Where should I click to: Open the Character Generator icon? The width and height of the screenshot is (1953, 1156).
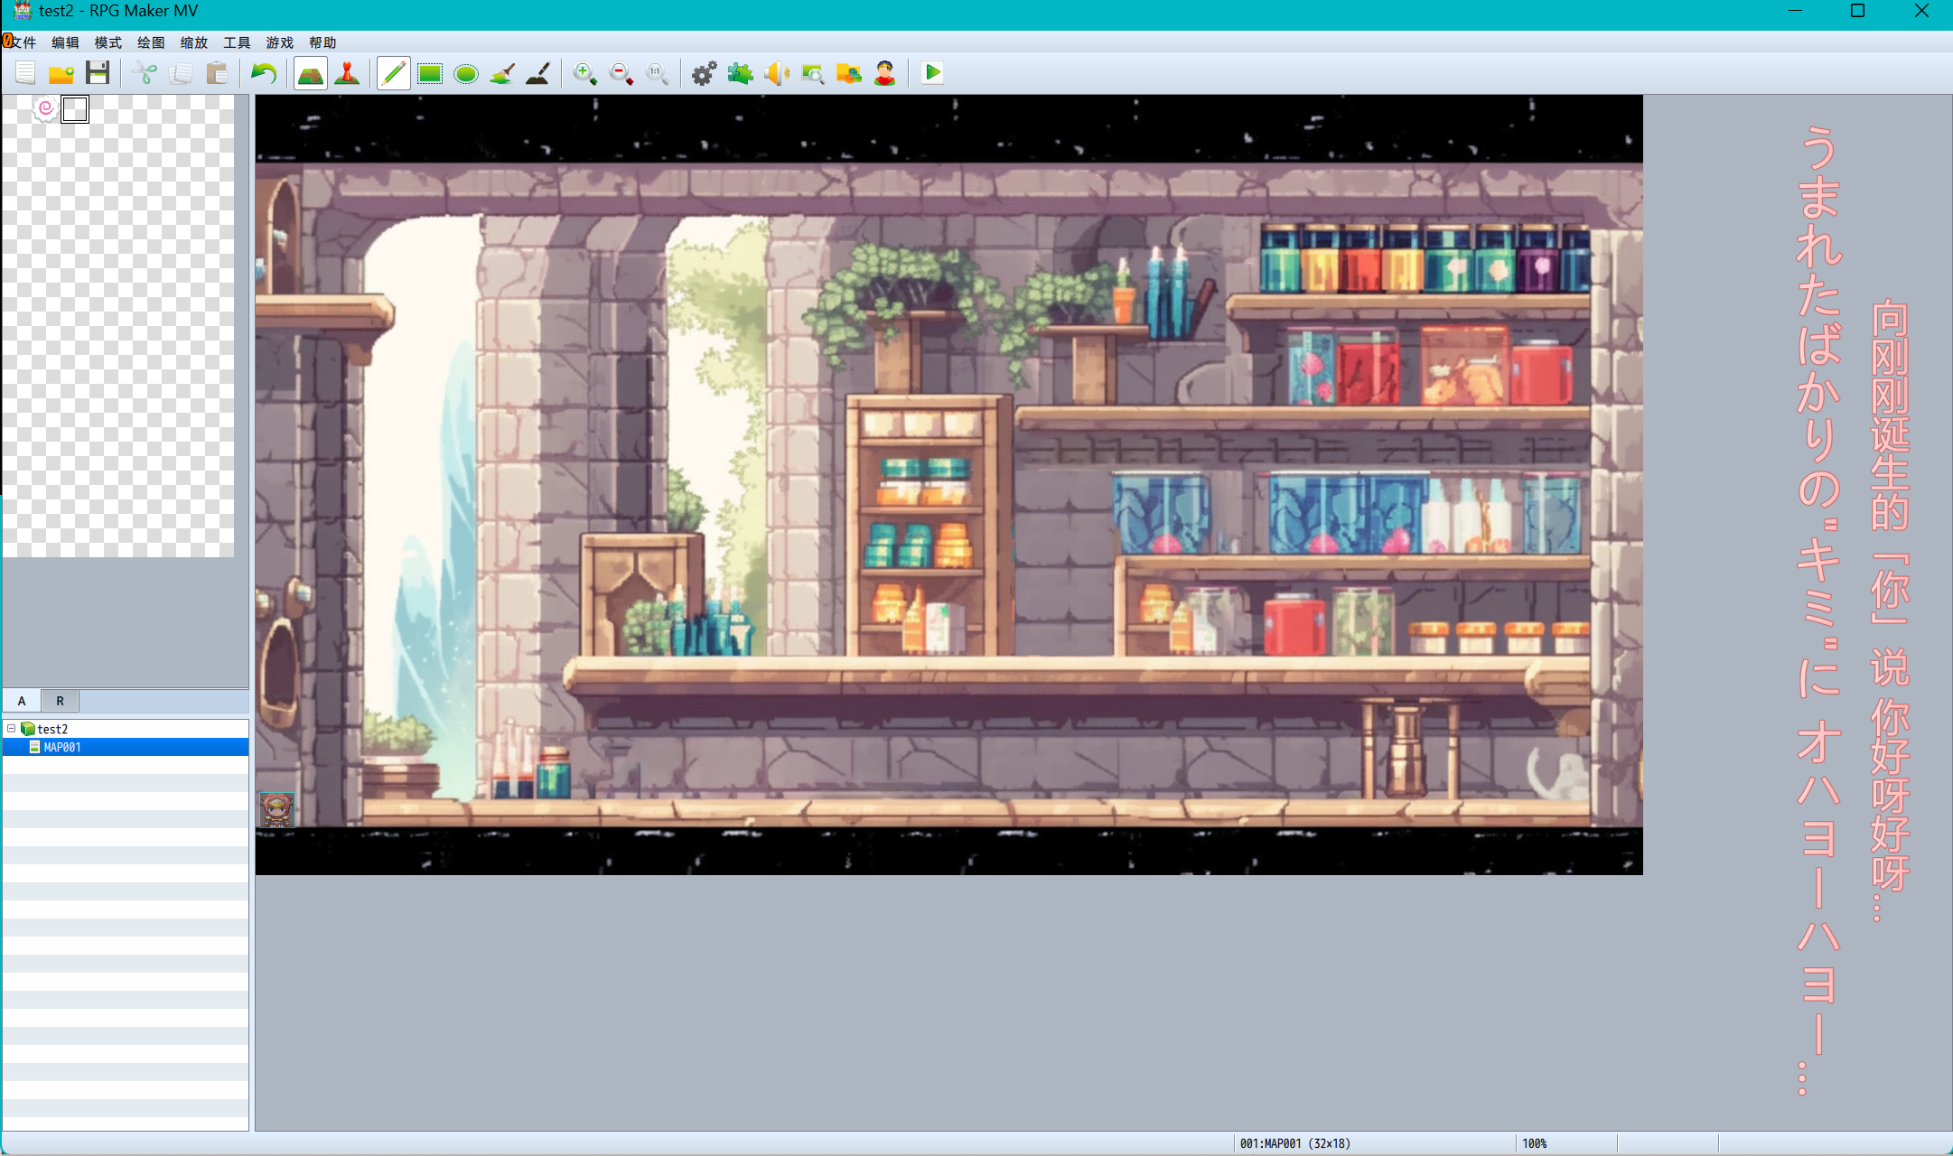[x=885, y=73]
